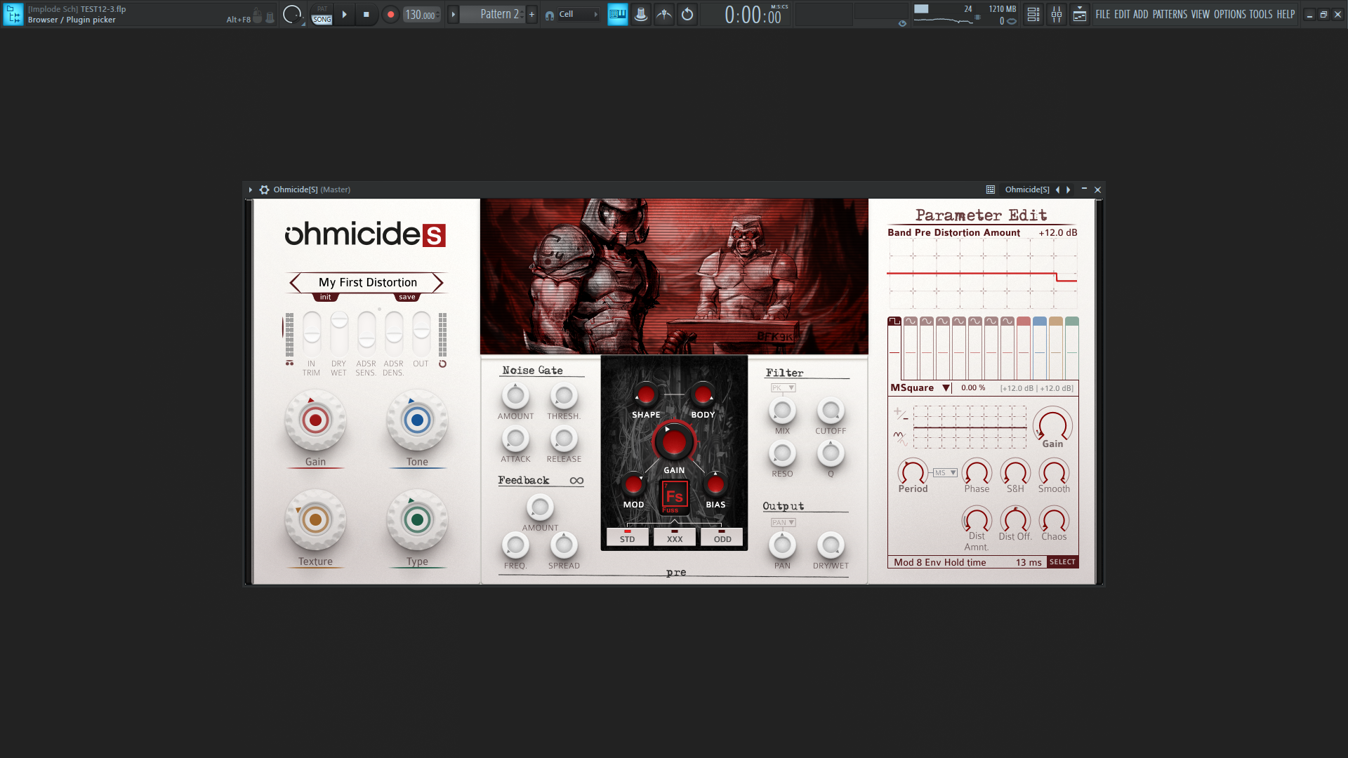Open the mixer view icon

coord(1057,14)
